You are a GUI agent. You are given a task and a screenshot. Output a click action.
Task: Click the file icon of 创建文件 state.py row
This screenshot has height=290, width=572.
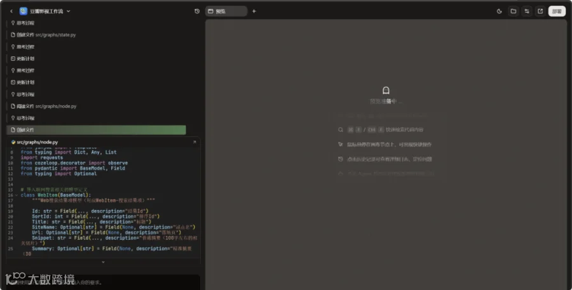[13, 35]
